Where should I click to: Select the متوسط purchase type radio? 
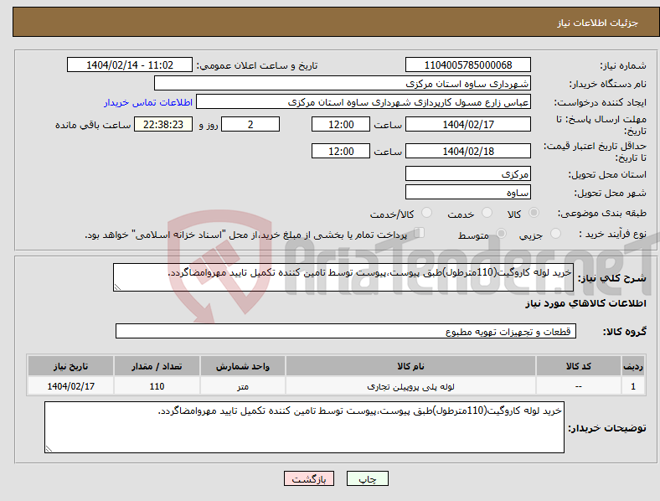(x=502, y=233)
